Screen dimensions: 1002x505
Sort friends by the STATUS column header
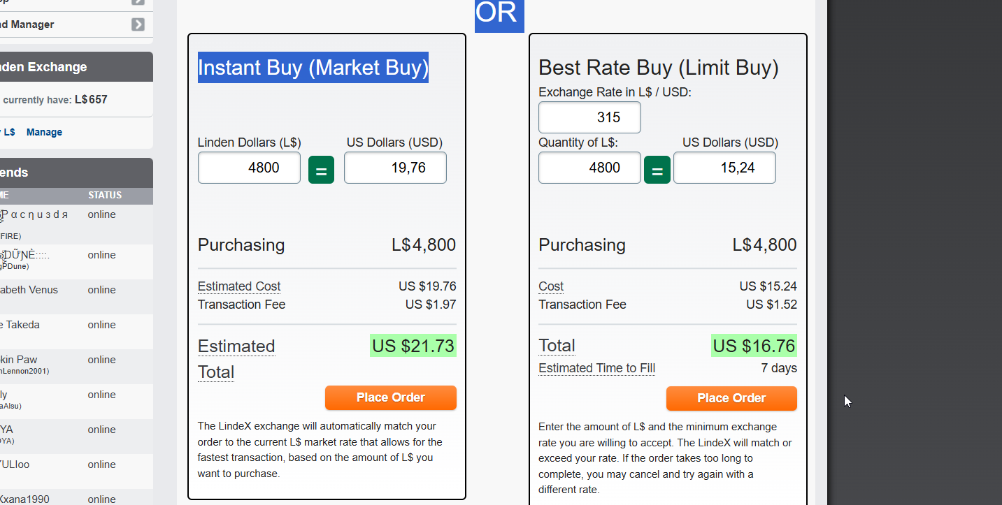[x=105, y=196]
